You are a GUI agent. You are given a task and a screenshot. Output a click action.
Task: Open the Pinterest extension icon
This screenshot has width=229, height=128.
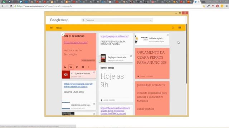tap(218, 6)
